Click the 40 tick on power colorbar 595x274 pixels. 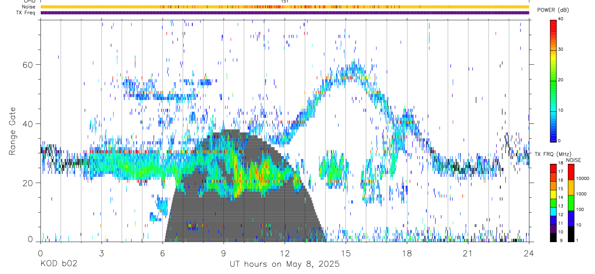click(x=560, y=19)
